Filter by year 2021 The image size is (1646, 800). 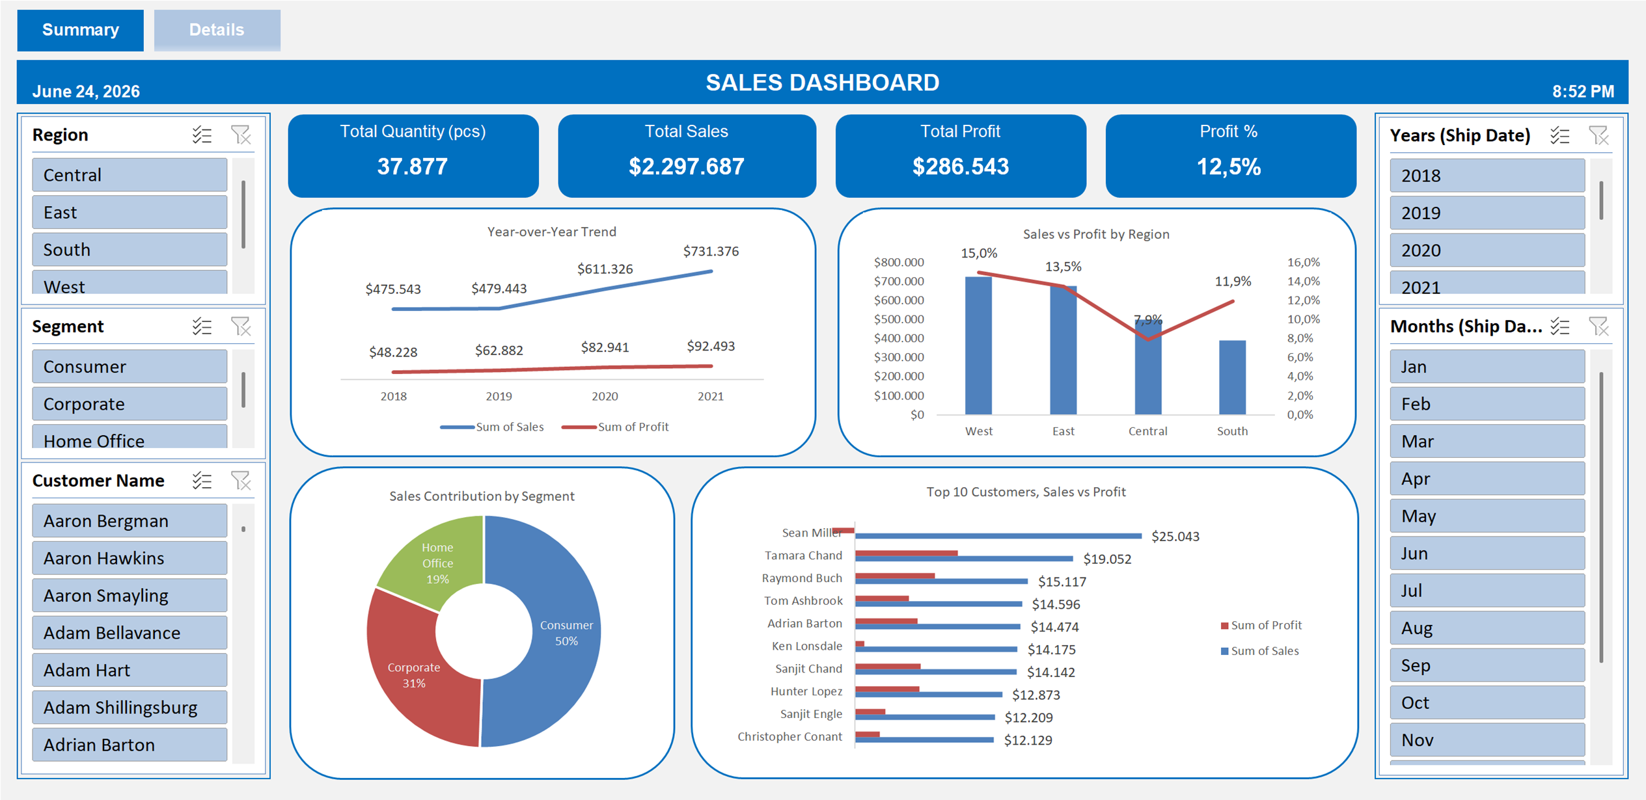coord(1487,283)
